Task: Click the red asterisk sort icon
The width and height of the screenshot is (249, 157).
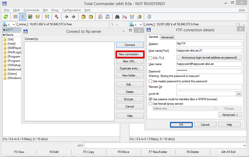Action: [x=56, y=17]
